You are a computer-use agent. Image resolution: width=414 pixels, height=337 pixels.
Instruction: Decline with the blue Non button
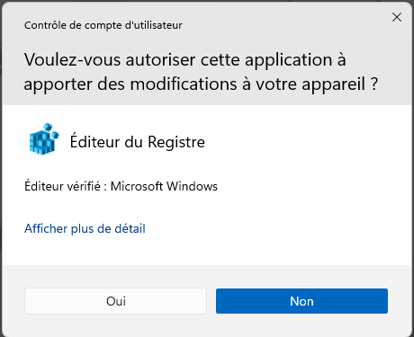point(301,301)
